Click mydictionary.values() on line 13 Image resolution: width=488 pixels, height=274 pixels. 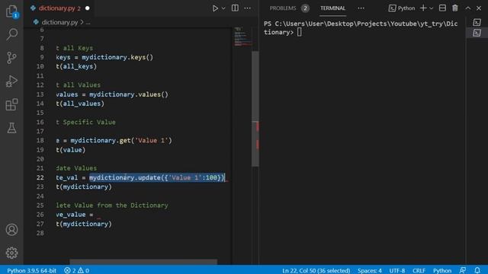click(129, 94)
